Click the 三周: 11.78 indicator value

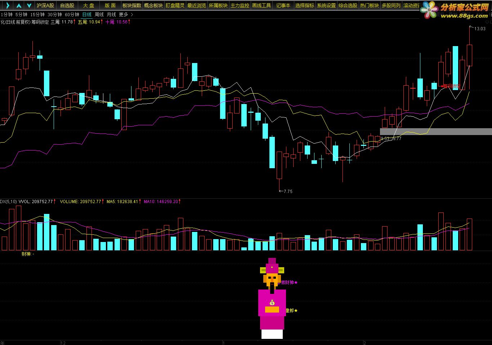(x=63, y=22)
